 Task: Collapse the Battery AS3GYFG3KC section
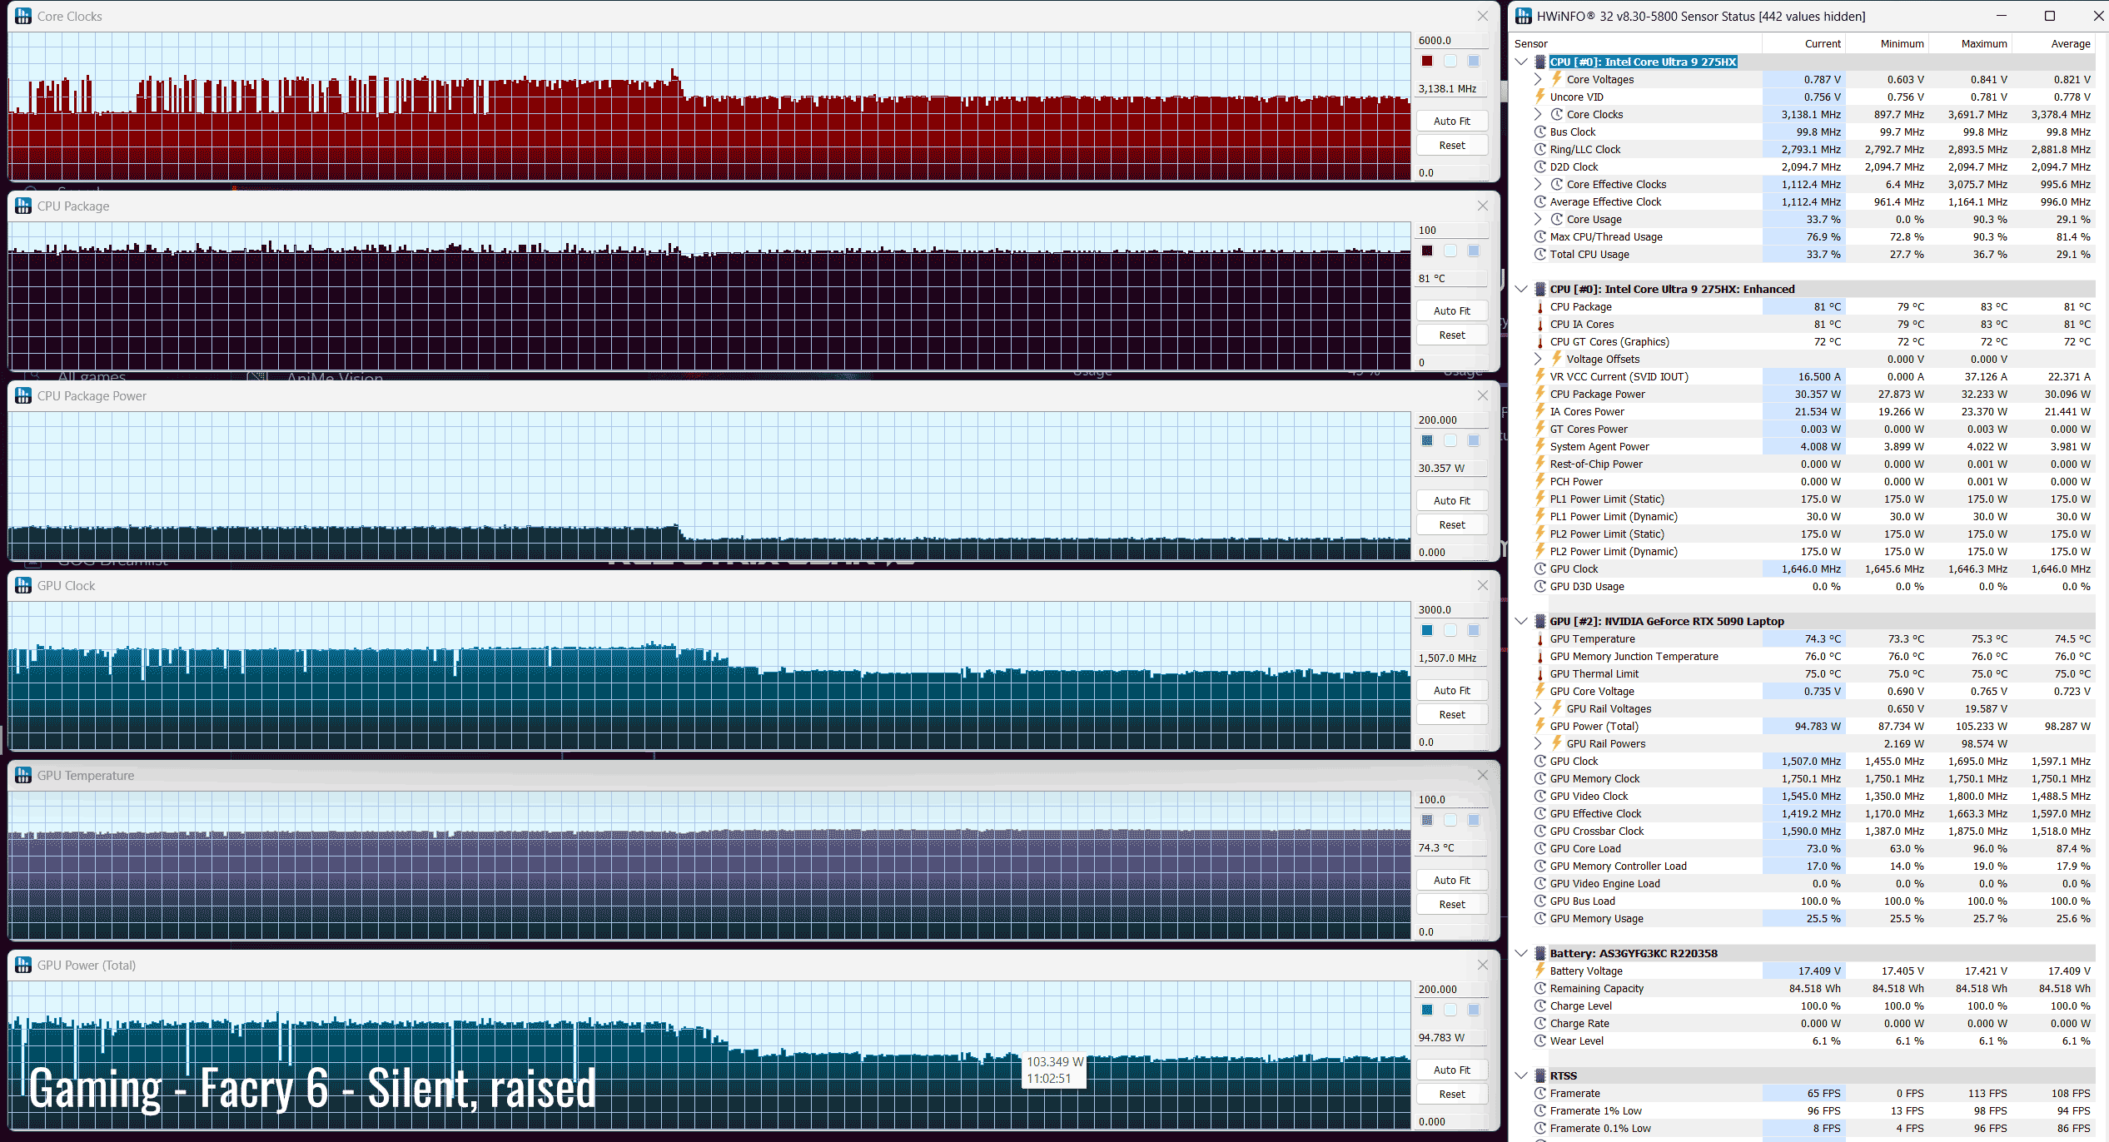(x=1521, y=953)
